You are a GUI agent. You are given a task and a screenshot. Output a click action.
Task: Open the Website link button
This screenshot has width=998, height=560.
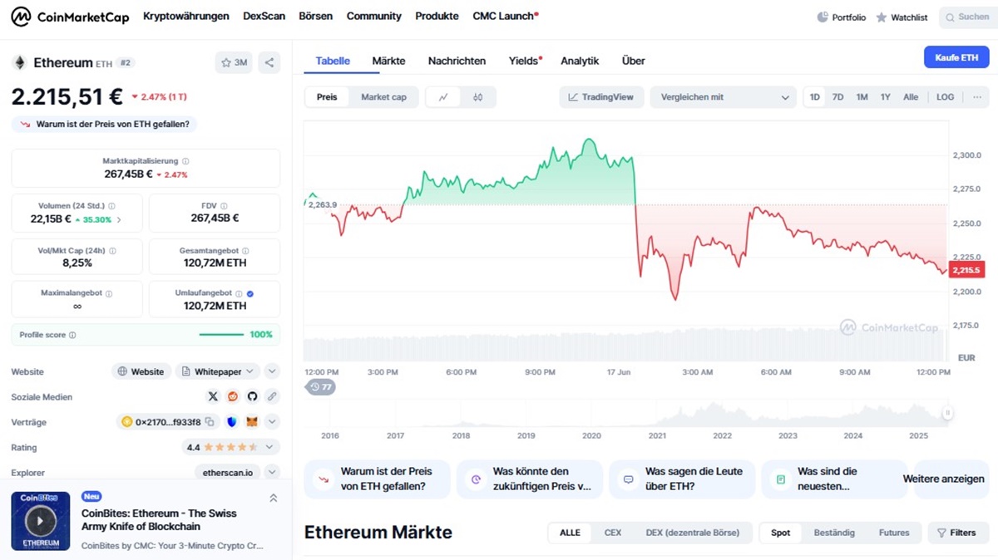click(141, 371)
